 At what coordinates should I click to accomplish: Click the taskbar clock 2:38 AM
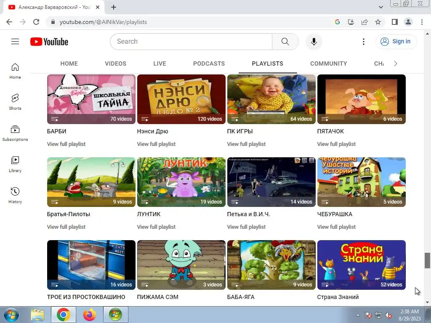pos(410,312)
